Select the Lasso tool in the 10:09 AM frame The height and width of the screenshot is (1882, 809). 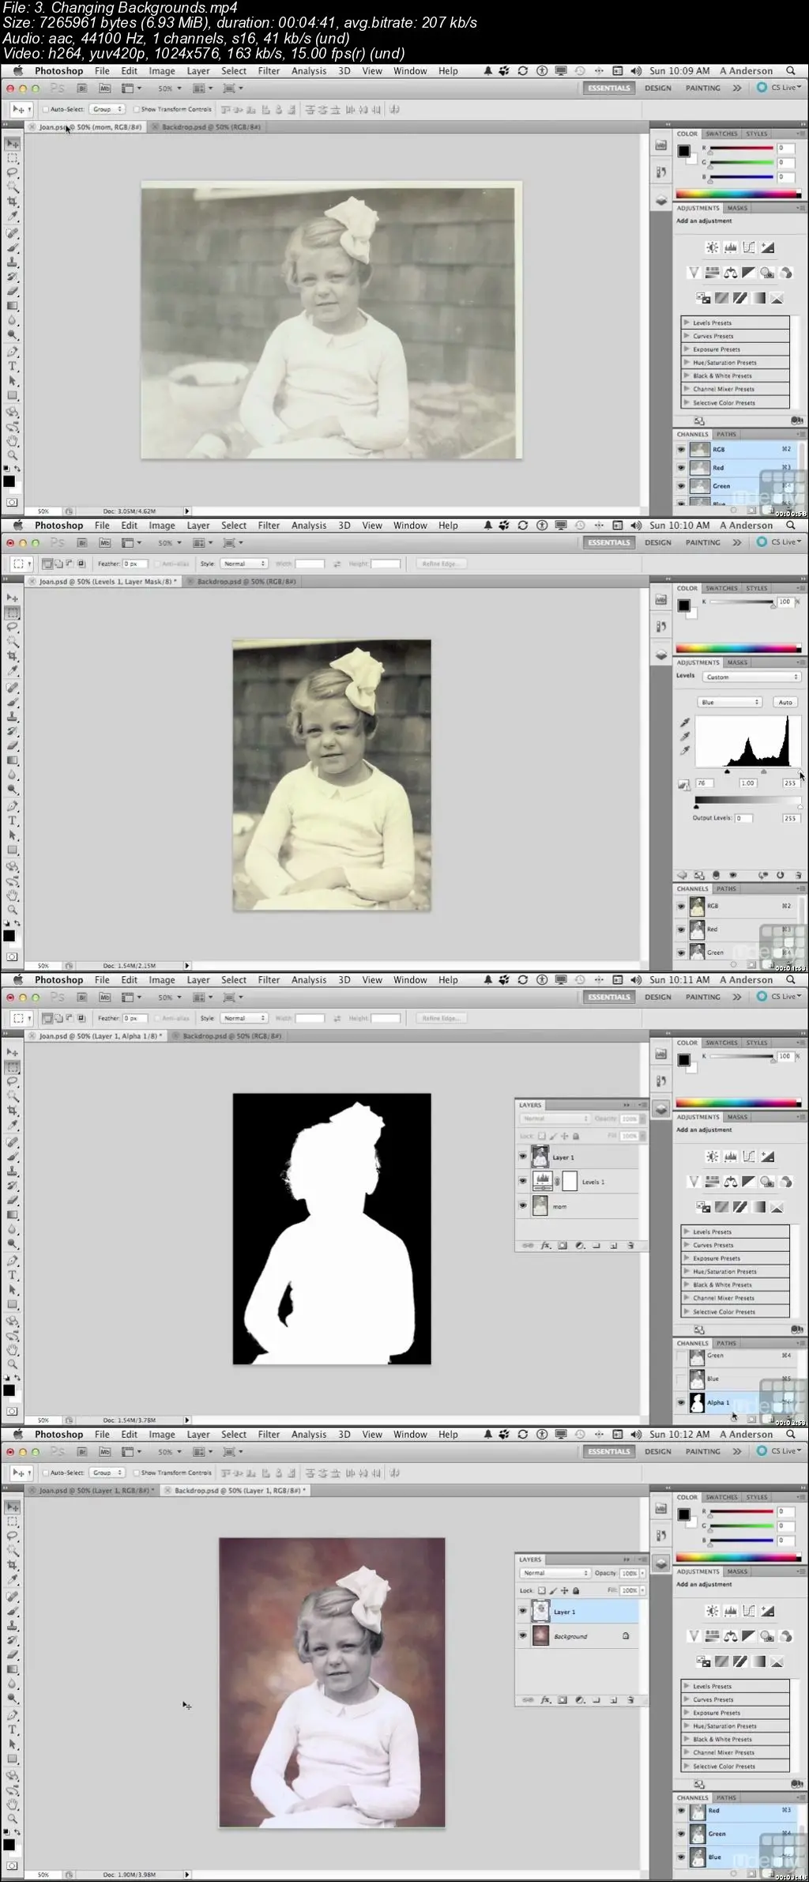coord(13,172)
